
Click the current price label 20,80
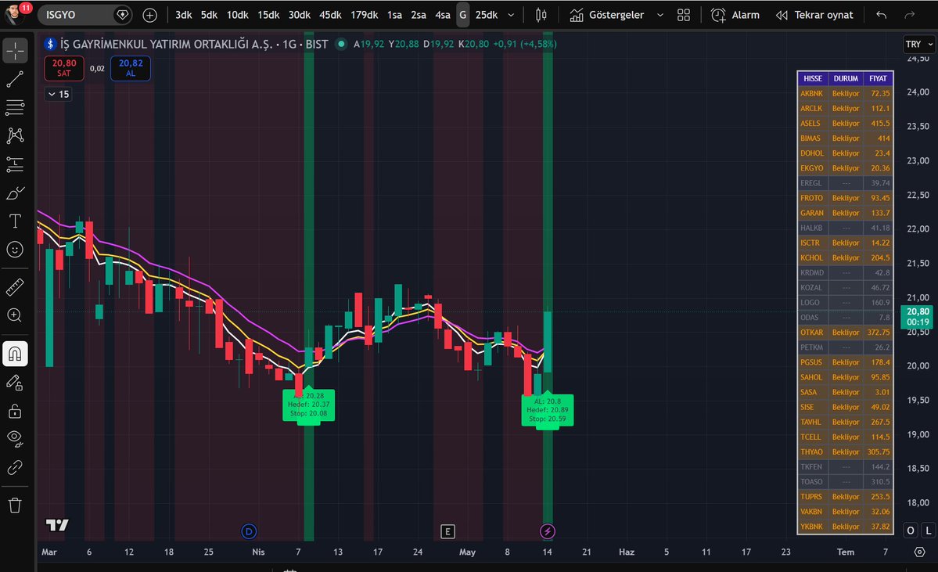coord(918,316)
